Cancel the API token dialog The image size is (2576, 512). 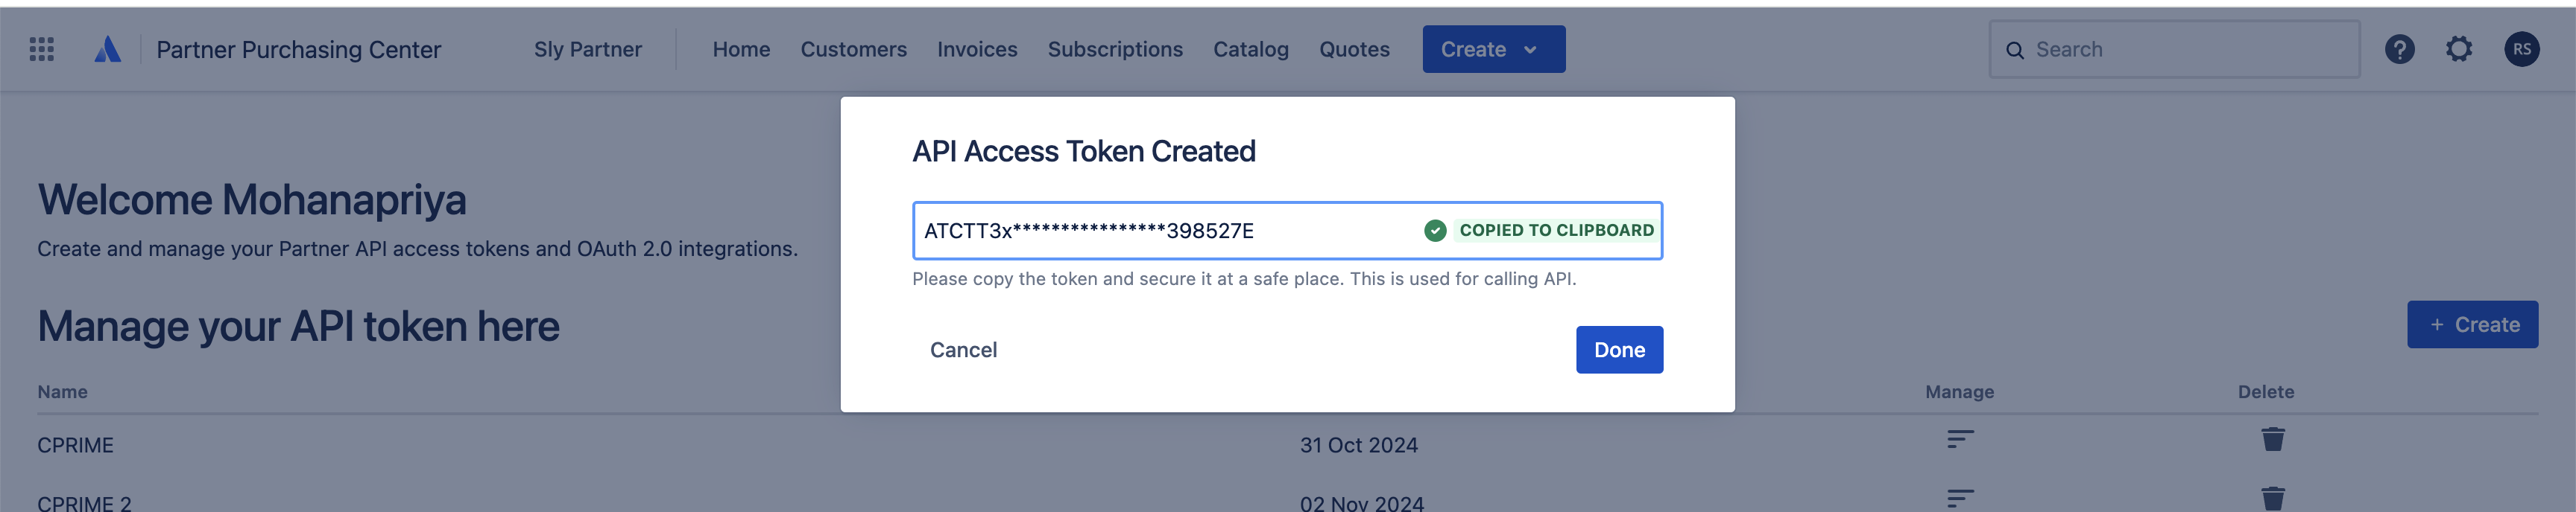pos(963,349)
